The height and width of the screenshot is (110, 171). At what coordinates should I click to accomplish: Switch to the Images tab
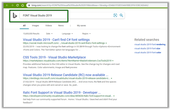35,26
